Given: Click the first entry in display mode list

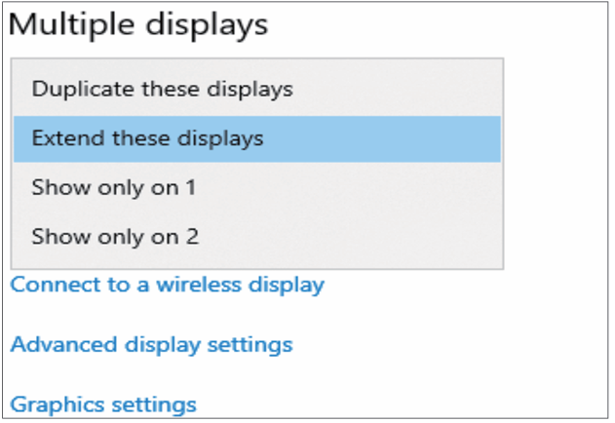Looking at the screenshot, I should tap(162, 89).
